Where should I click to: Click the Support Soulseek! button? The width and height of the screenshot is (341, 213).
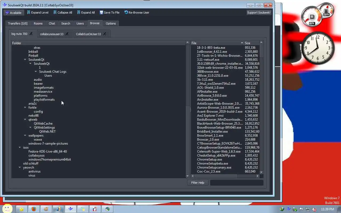point(259,13)
